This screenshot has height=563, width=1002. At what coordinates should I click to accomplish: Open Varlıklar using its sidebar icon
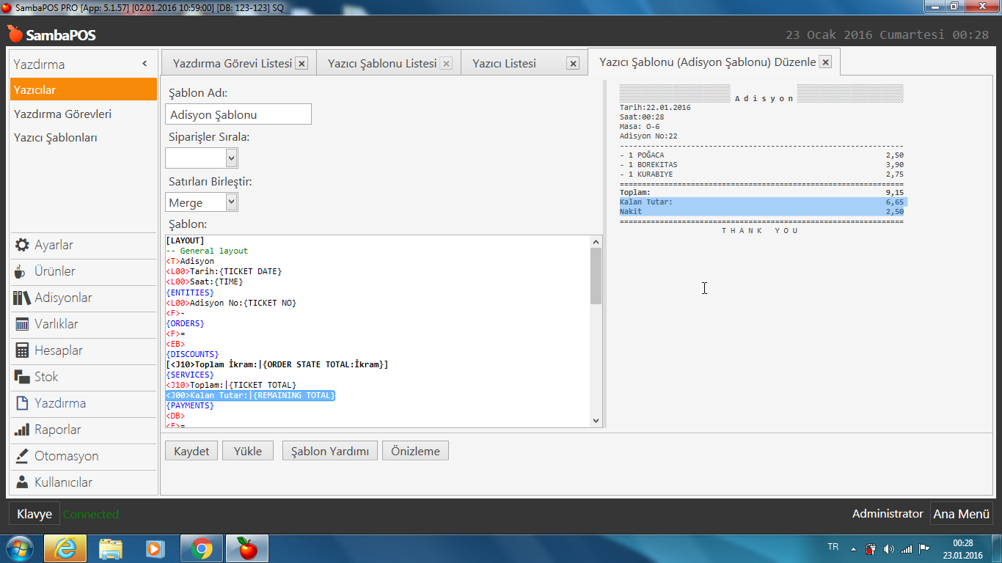coord(22,324)
